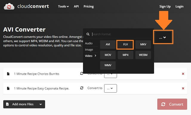Click Add more Files button

(x=24, y=104)
